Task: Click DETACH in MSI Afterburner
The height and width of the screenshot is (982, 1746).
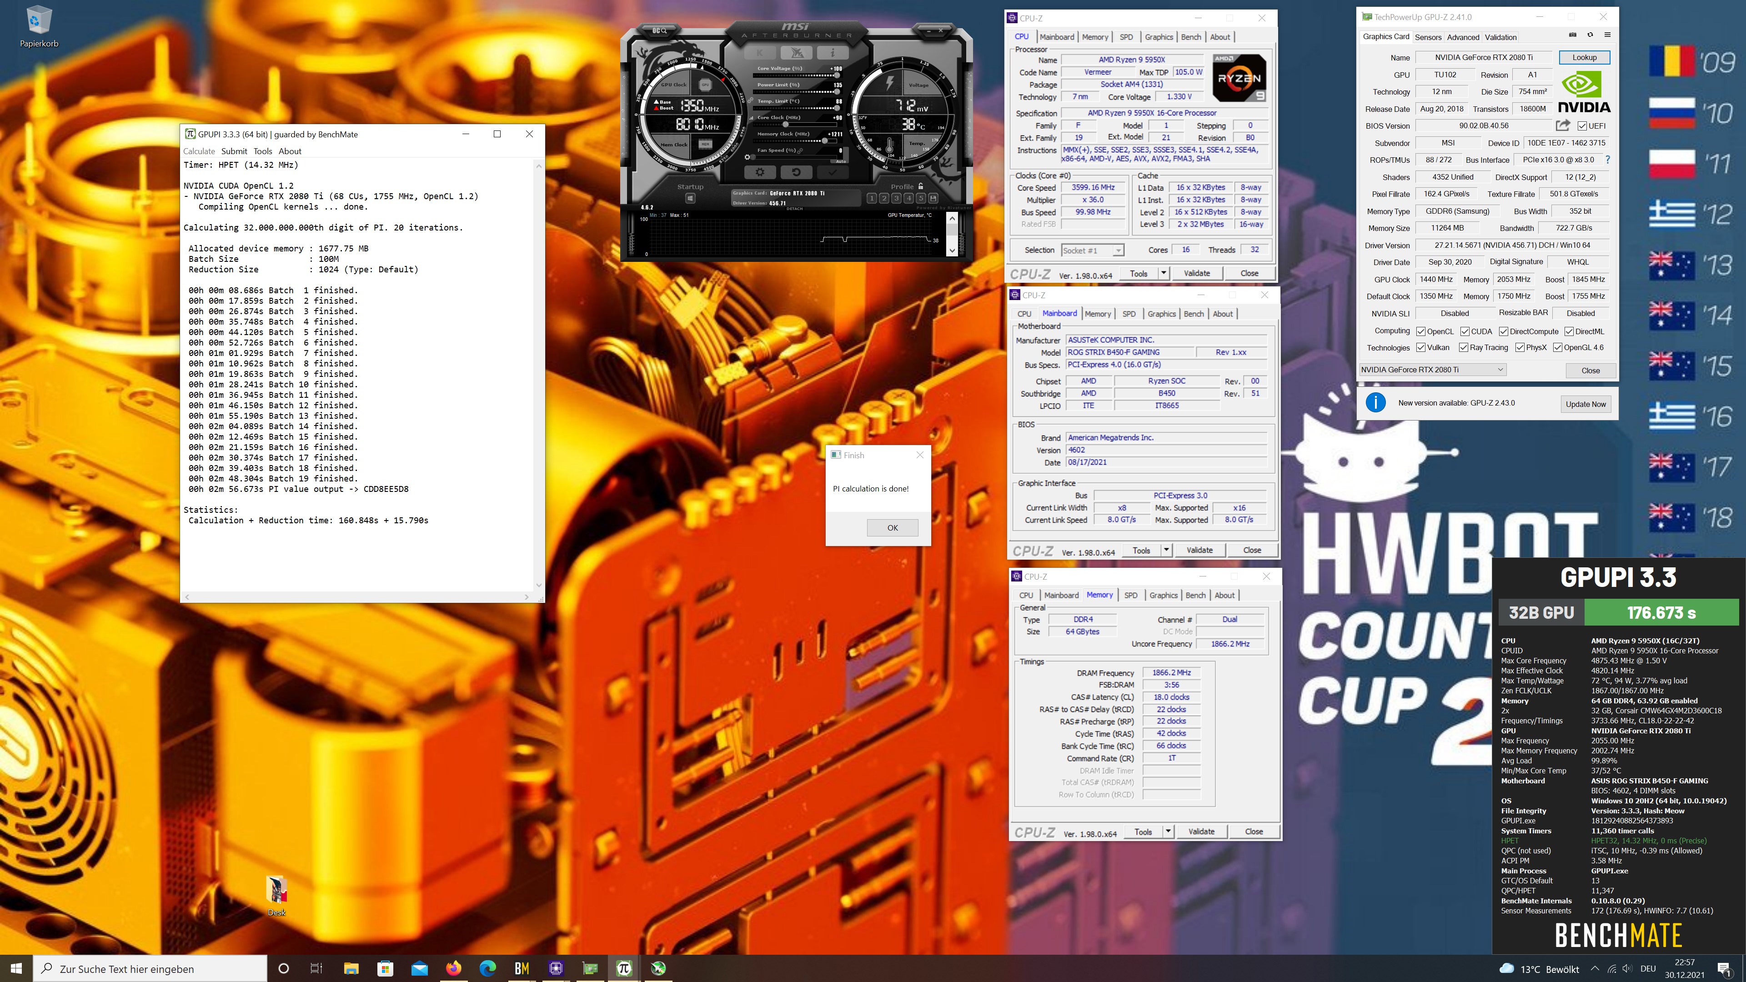Action: point(794,209)
